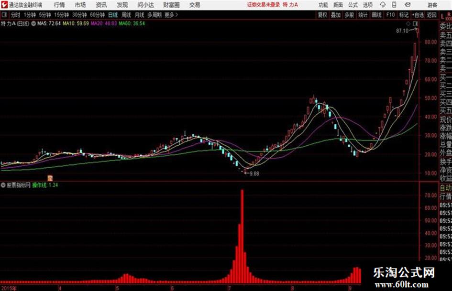Click the 游客 user account label
452x291 pixels.
pos(432,5)
